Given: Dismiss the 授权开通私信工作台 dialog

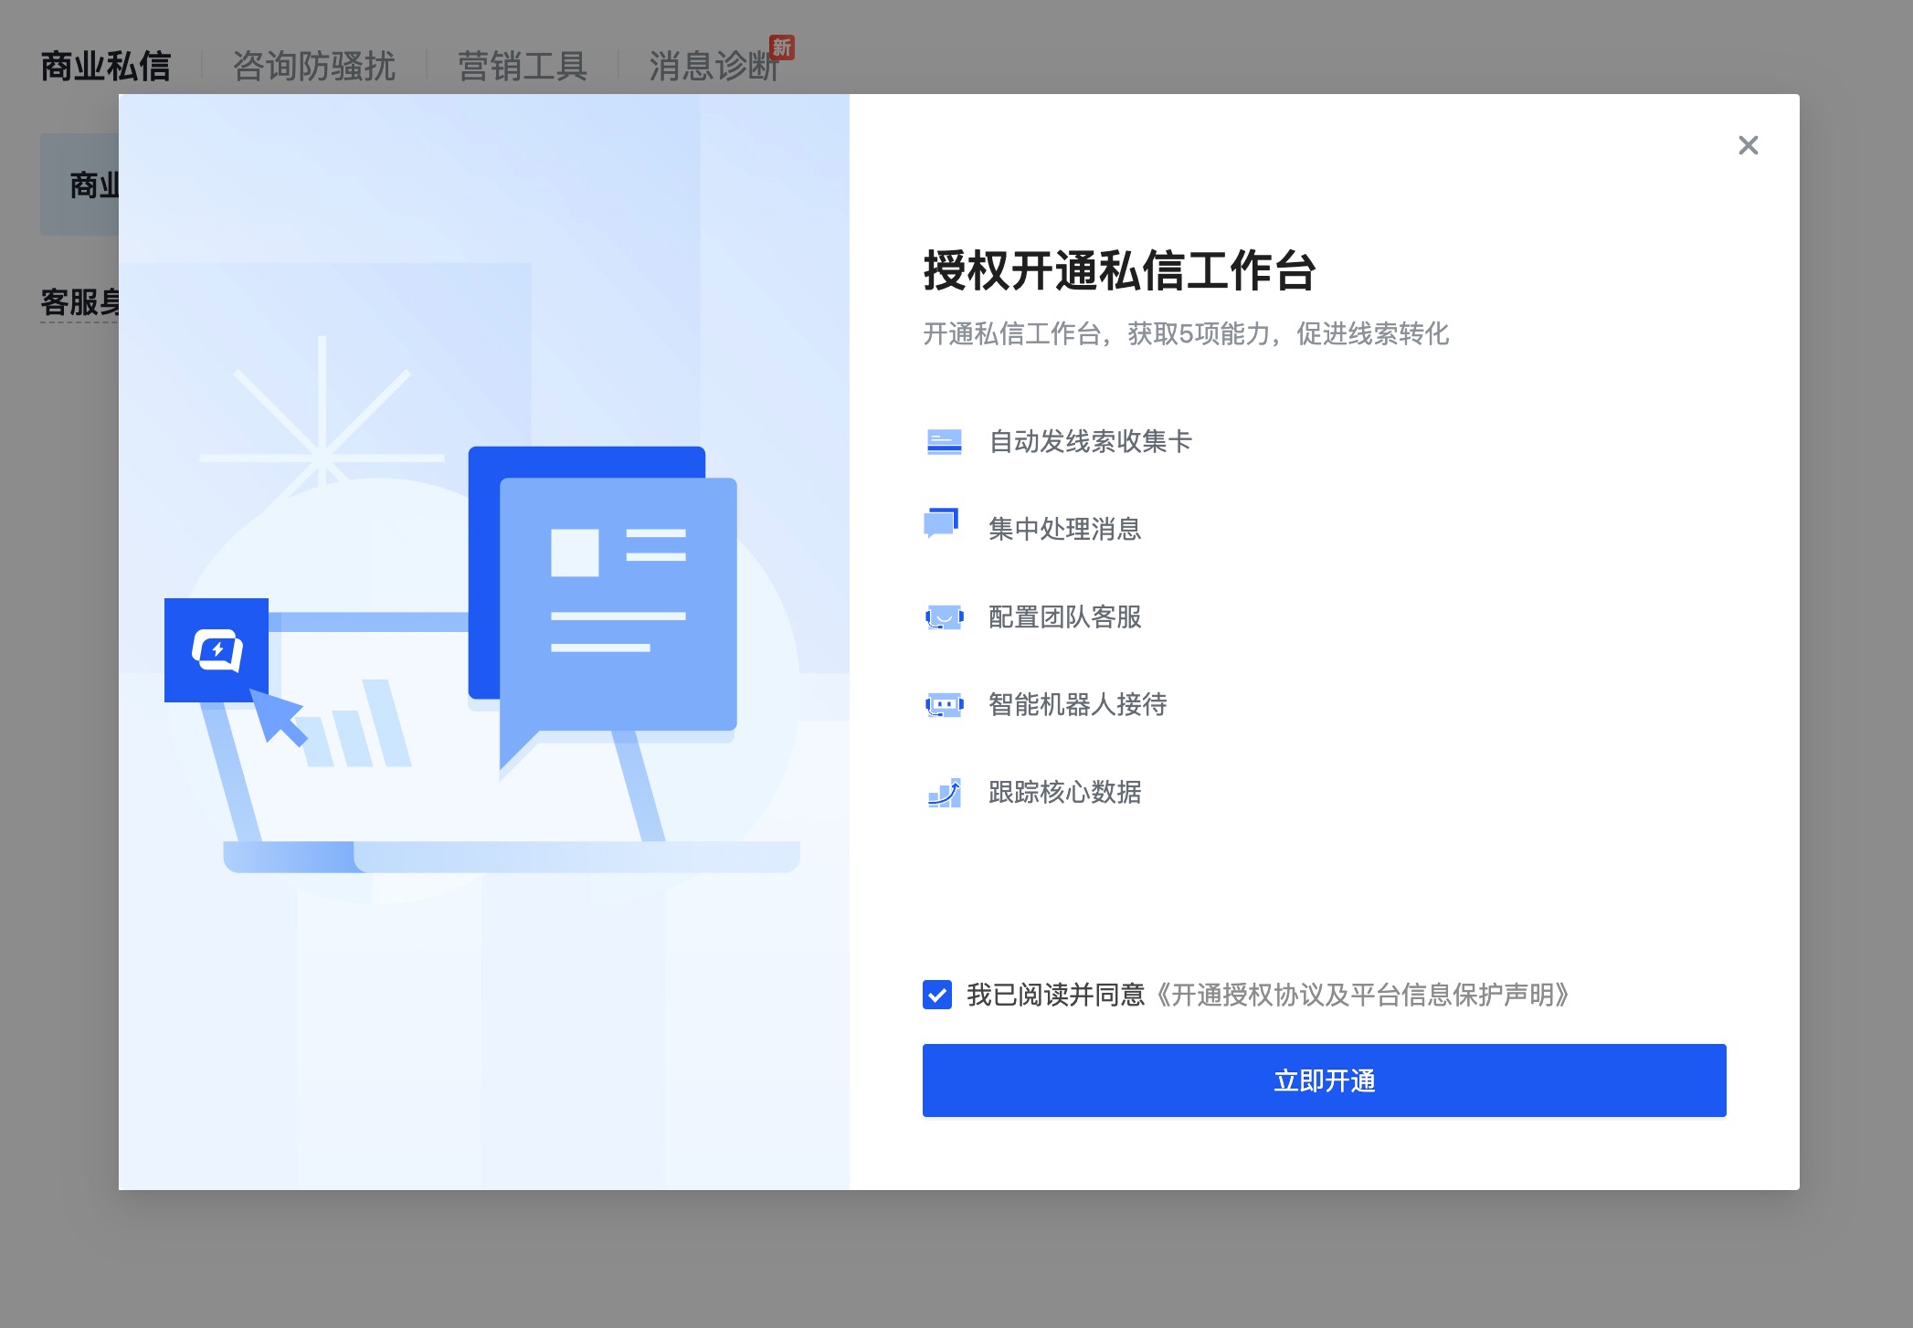Looking at the screenshot, I should (1748, 145).
